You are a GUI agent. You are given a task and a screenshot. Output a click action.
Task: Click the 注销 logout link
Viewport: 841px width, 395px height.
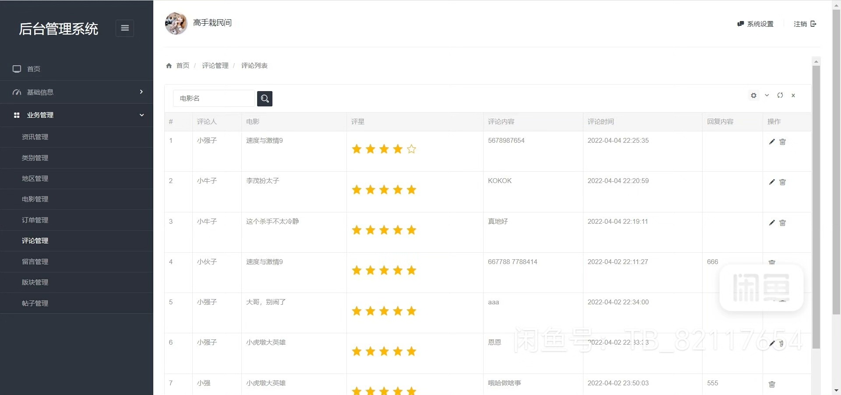point(805,24)
